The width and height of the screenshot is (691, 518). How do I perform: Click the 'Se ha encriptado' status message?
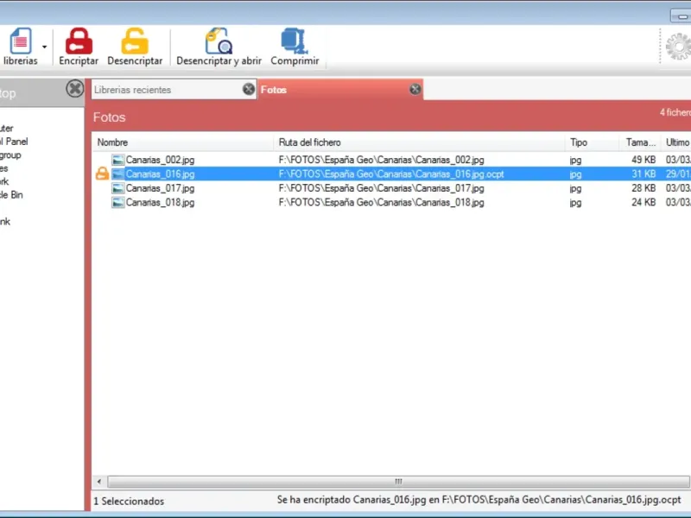click(x=479, y=500)
